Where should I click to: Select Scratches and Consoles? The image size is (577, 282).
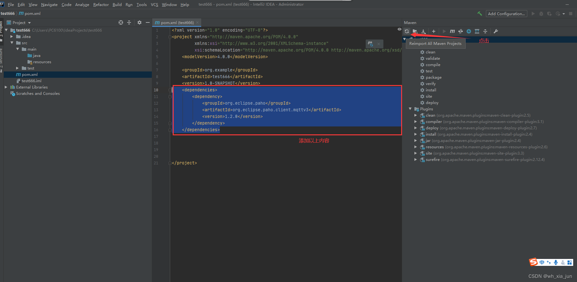coord(38,94)
